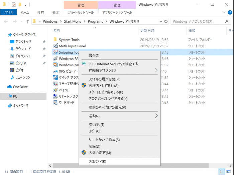
Task: Click the chevron after Programs breadcrumb
Action: pyautogui.click(x=106, y=21)
